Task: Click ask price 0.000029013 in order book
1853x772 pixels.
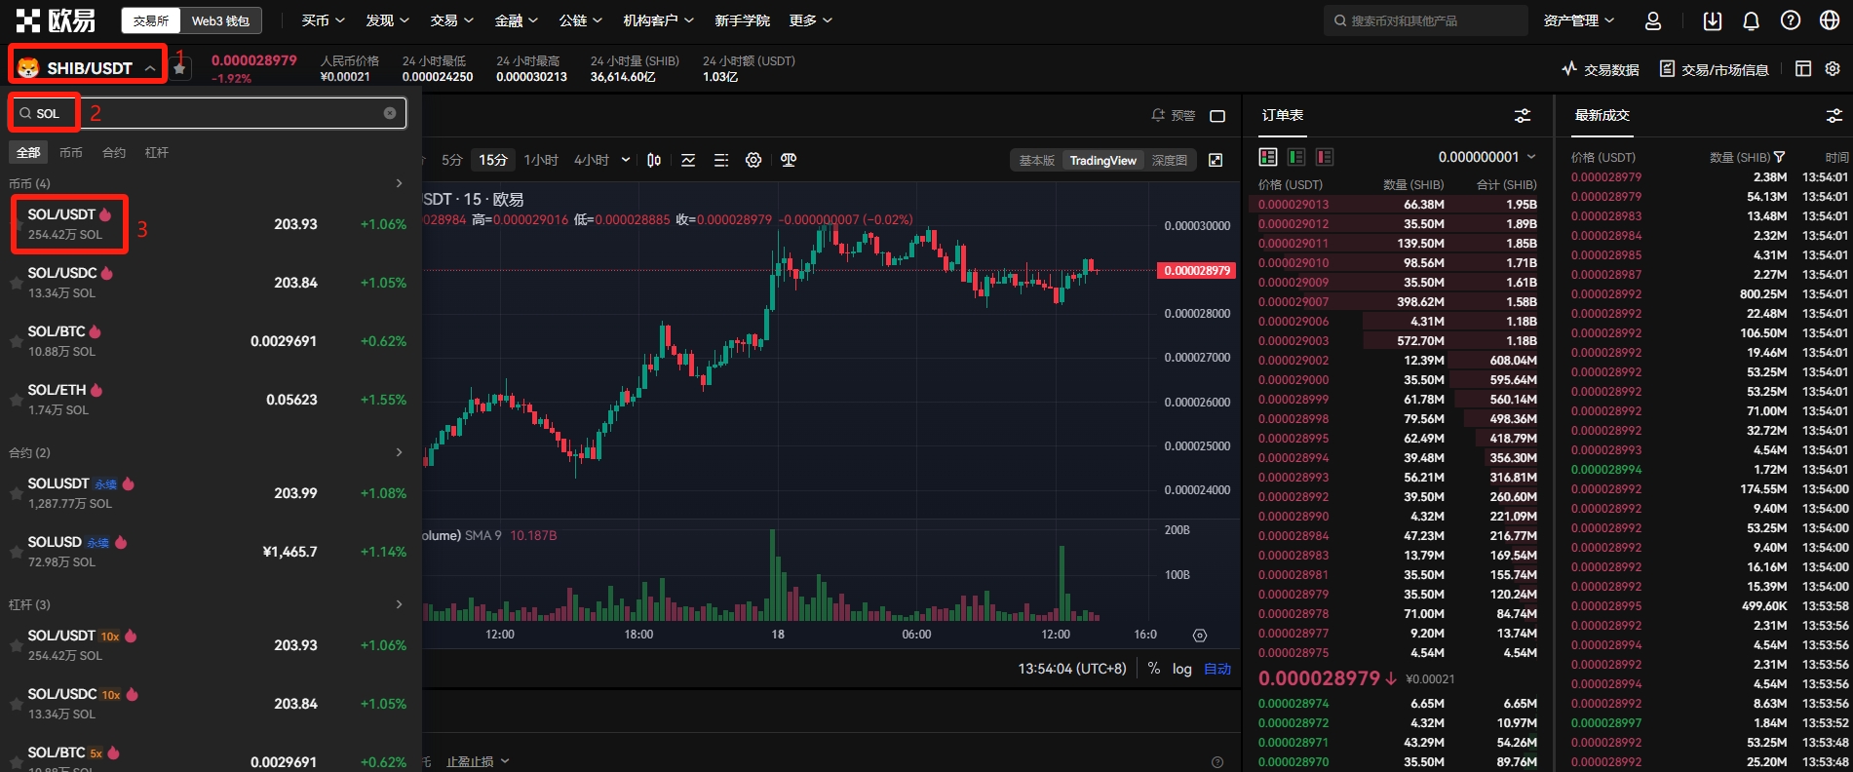Action: 1293,205
